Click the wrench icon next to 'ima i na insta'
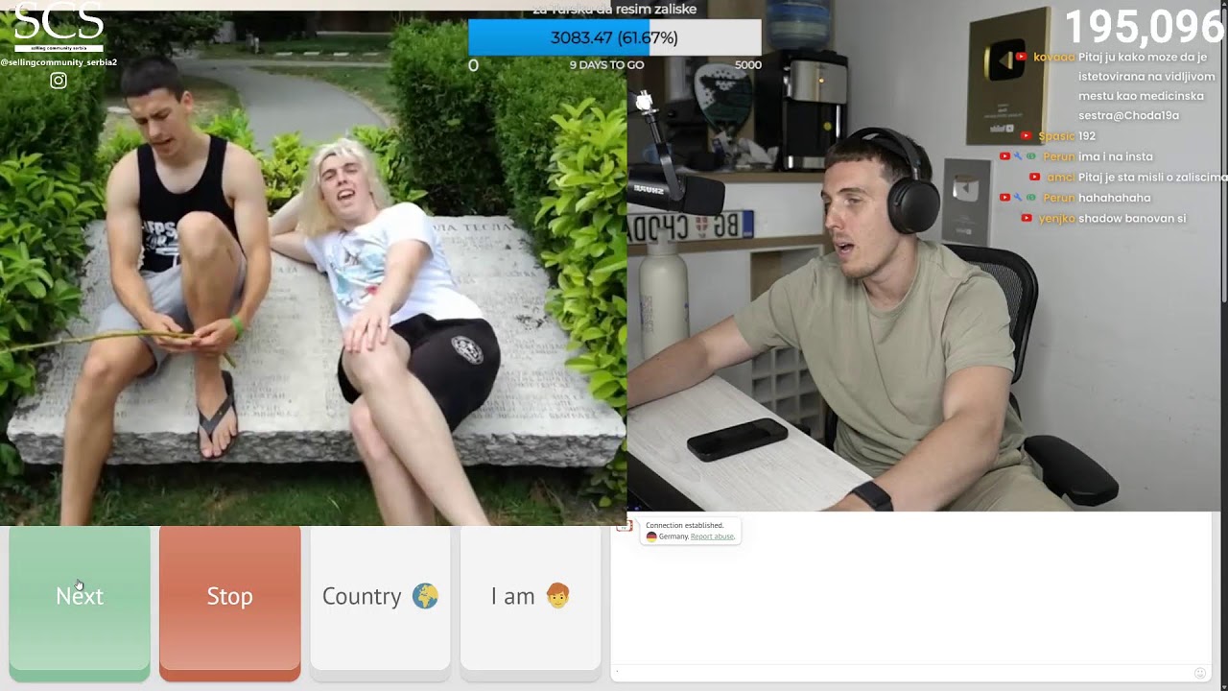Image resolution: width=1228 pixels, height=691 pixels. [x=1018, y=156]
